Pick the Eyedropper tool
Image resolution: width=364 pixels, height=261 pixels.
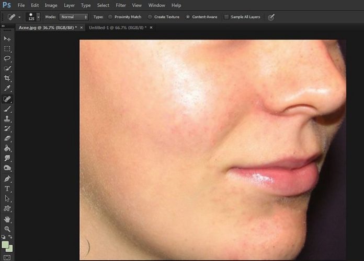tap(7, 88)
